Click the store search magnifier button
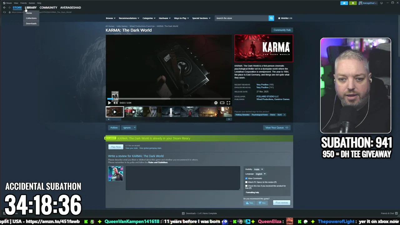Screen dimensions: 400x225 pos(271,18)
